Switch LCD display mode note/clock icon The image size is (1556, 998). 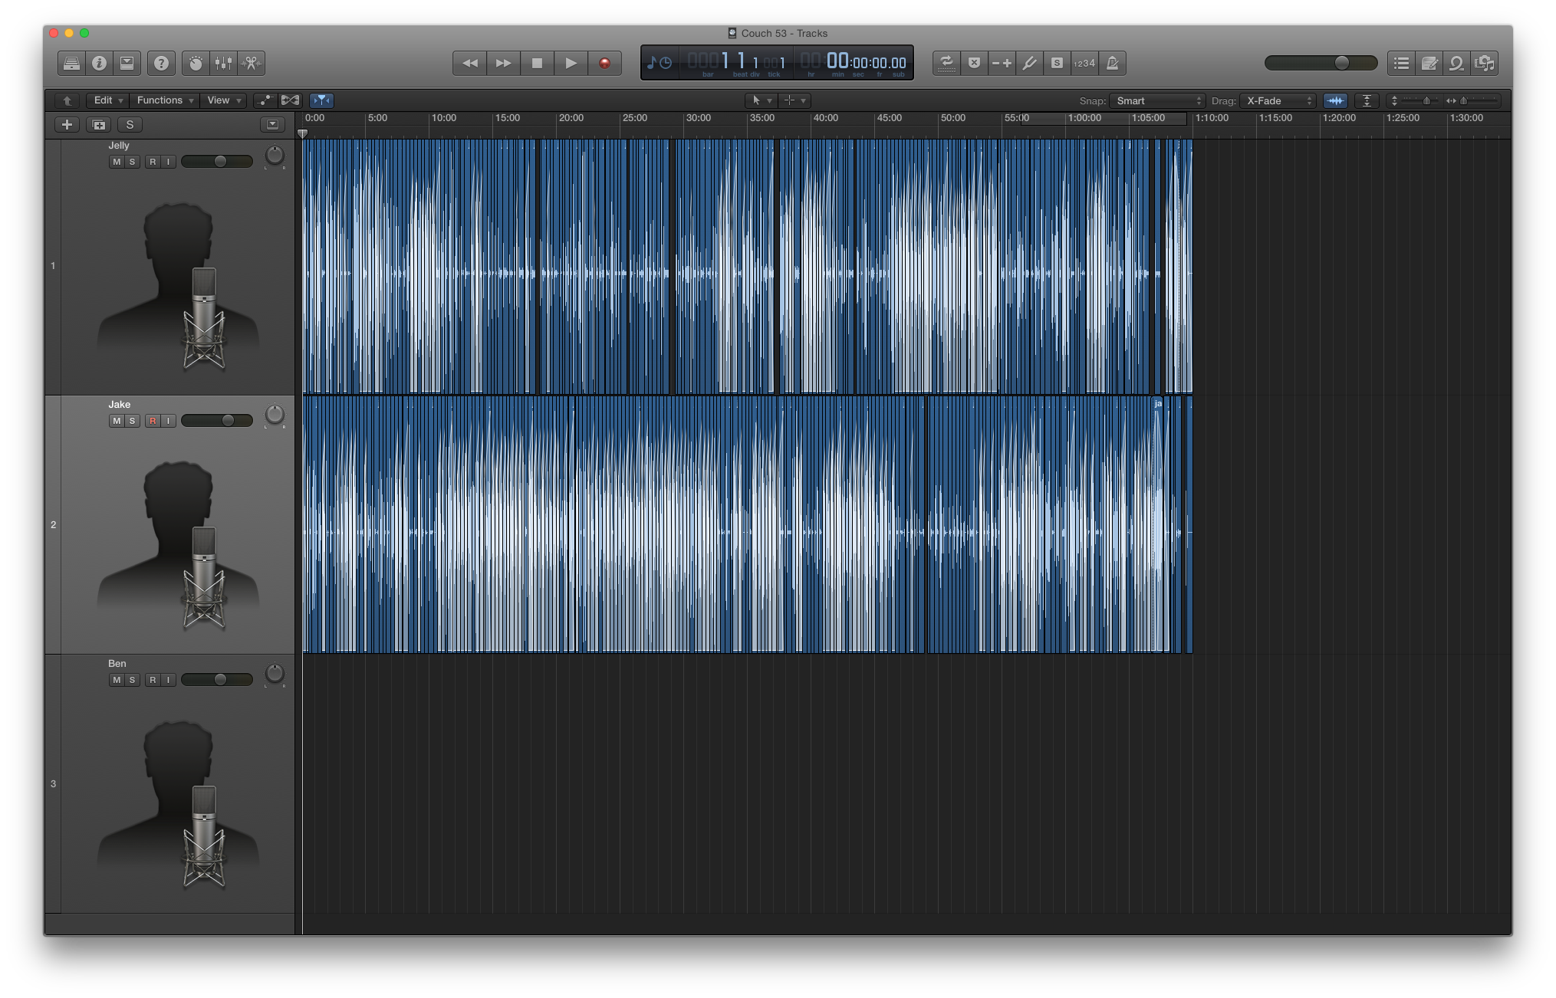point(660,63)
